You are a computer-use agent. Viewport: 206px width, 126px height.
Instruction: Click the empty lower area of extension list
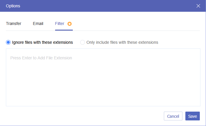(x=103, y=94)
